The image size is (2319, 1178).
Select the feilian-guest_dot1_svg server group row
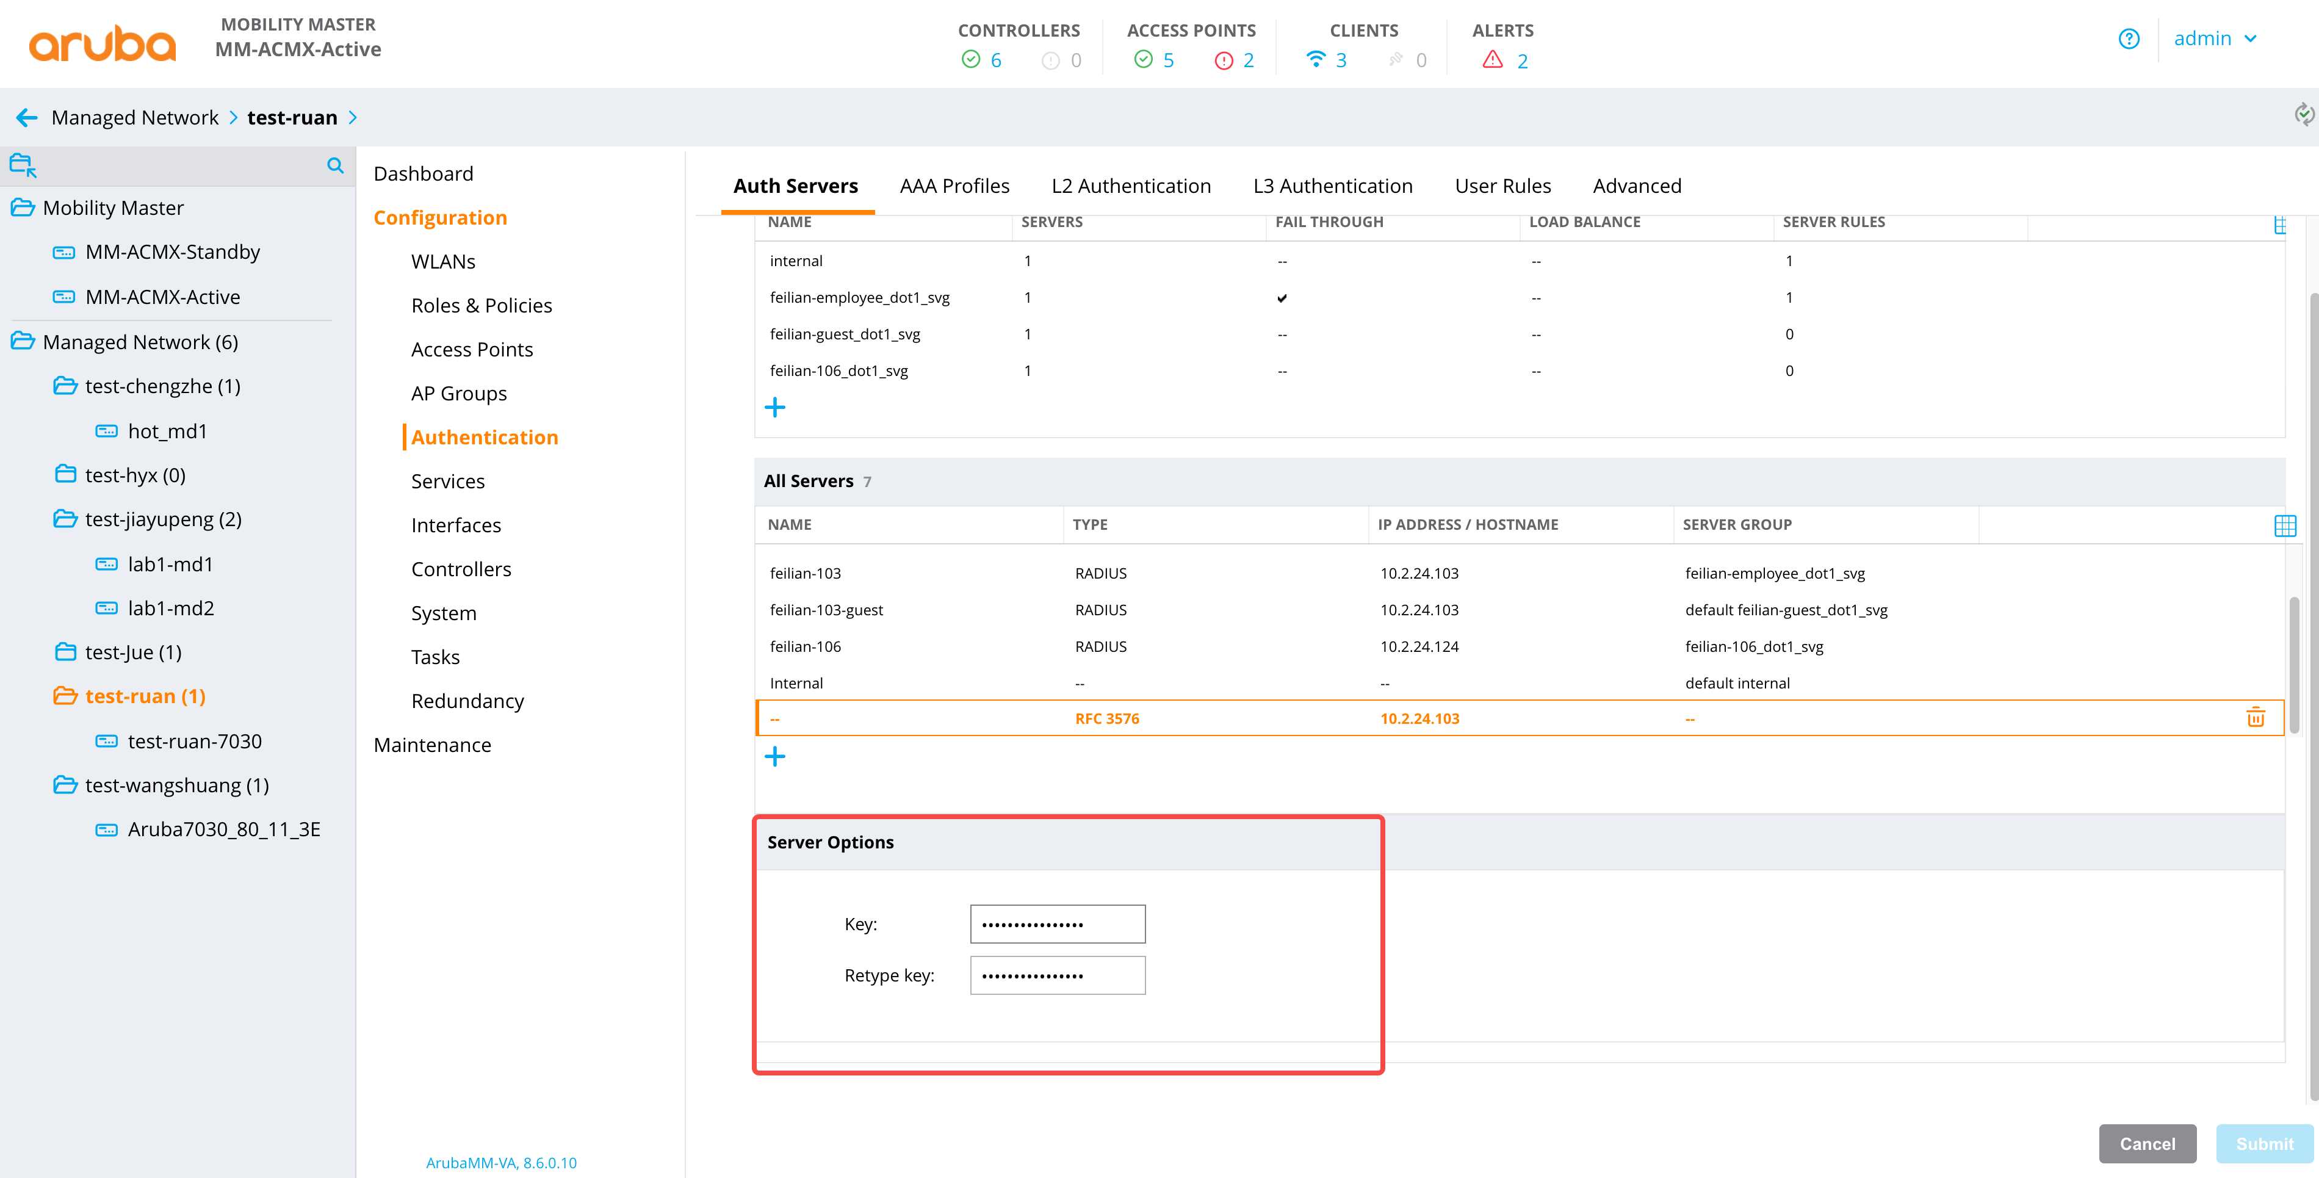1519,334
